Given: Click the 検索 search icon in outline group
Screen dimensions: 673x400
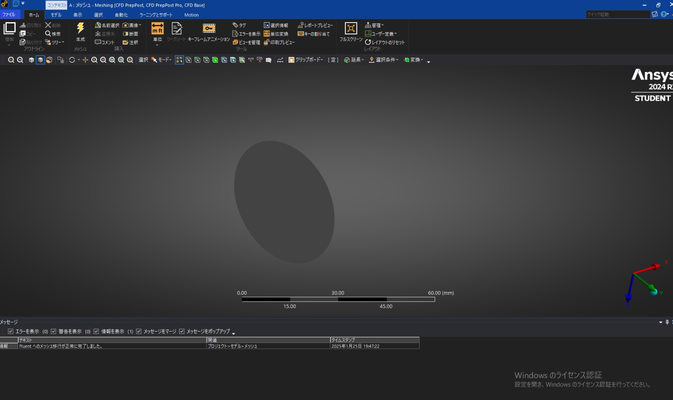Looking at the screenshot, I should tap(53, 34).
